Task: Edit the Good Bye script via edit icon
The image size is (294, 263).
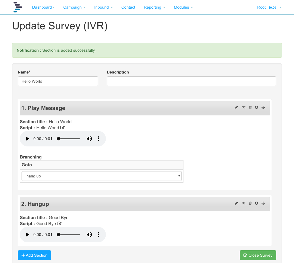Action: (x=59, y=223)
